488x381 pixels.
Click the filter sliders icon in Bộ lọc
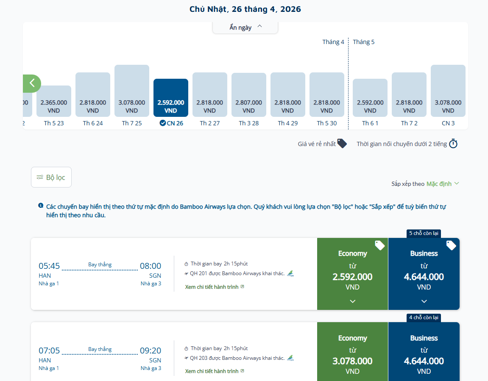40,177
